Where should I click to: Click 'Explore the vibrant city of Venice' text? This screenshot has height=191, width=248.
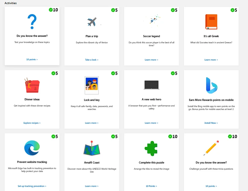click(x=92, y=42)
